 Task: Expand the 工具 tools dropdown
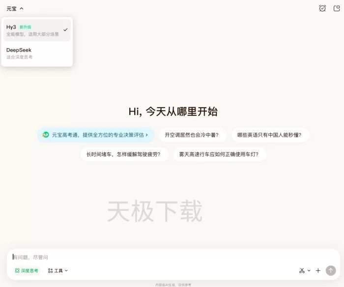[57, 271]
